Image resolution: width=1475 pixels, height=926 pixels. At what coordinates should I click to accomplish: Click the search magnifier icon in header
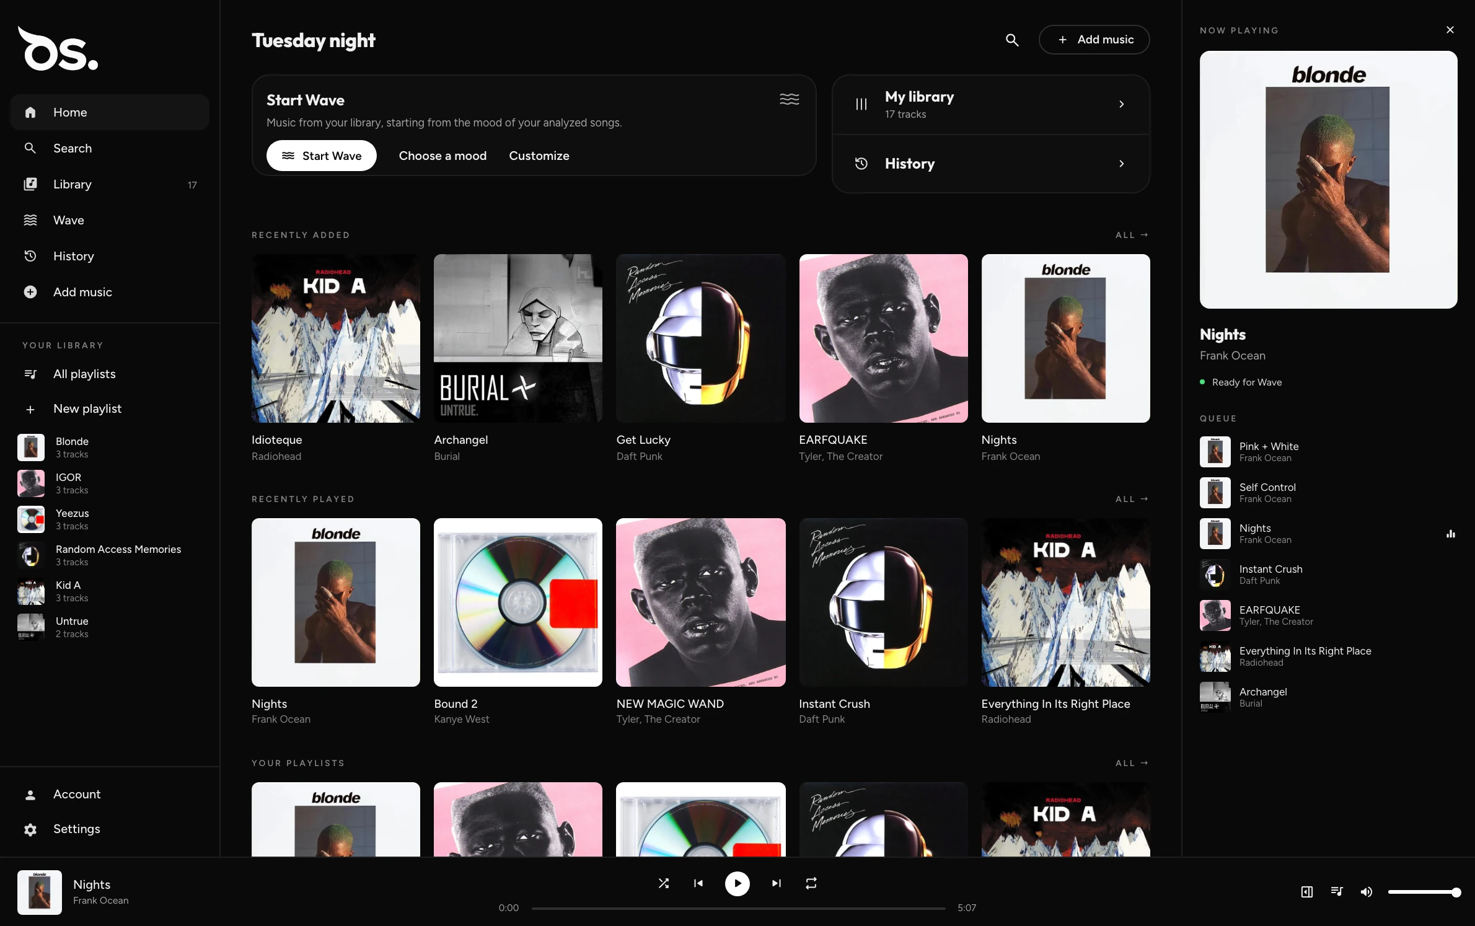point(1012,40)
